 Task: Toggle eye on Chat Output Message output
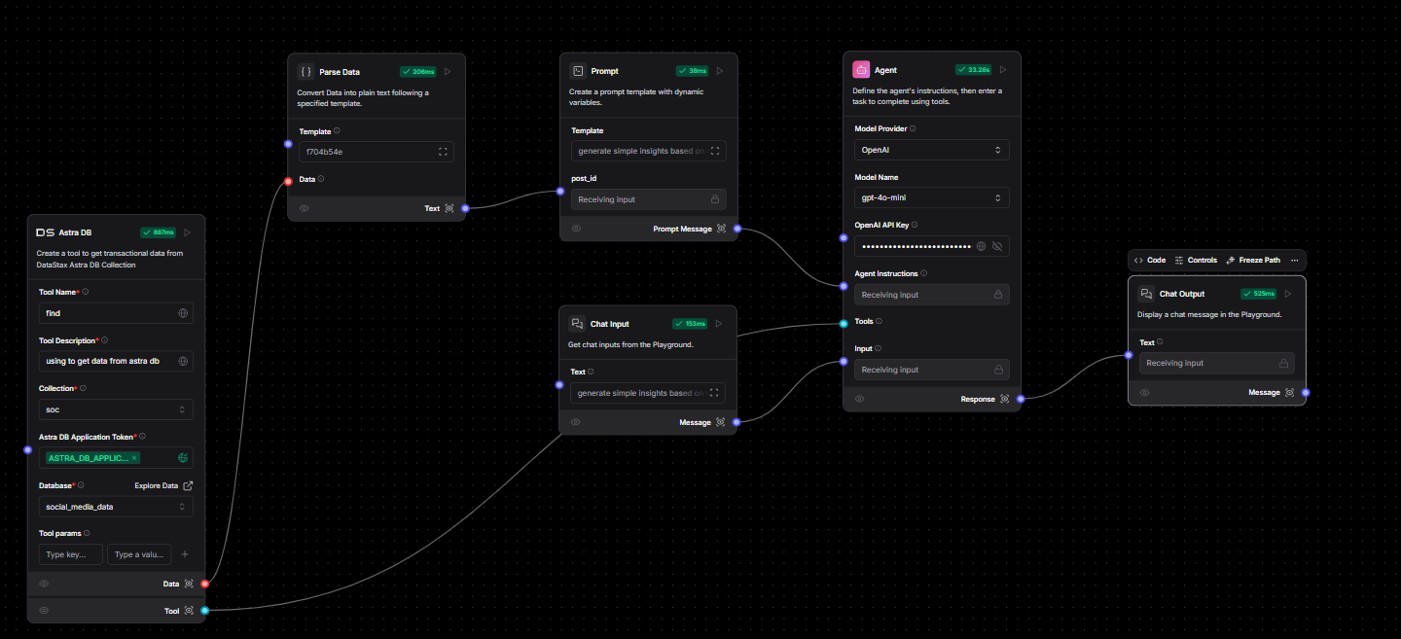pyautogui.click(x=1145, y=393)
